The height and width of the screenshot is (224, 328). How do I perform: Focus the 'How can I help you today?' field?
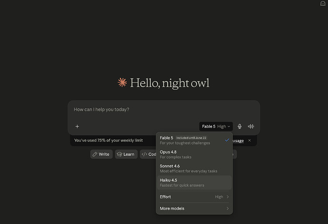(x=164, y=109)
